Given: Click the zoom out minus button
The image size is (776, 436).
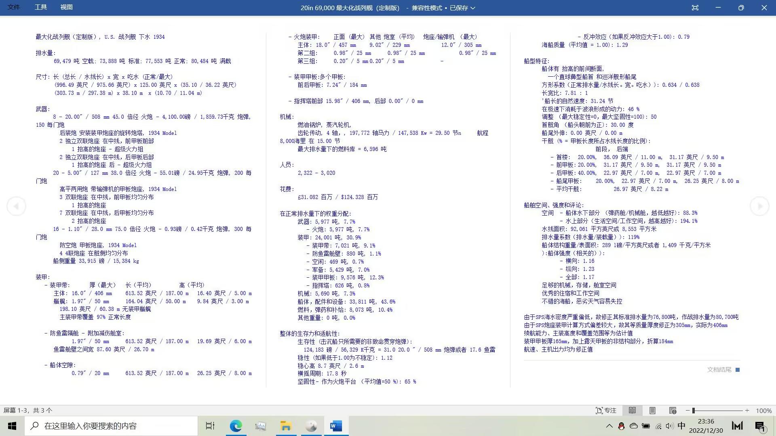Looking at the screenshot, I should coord(687,411).
